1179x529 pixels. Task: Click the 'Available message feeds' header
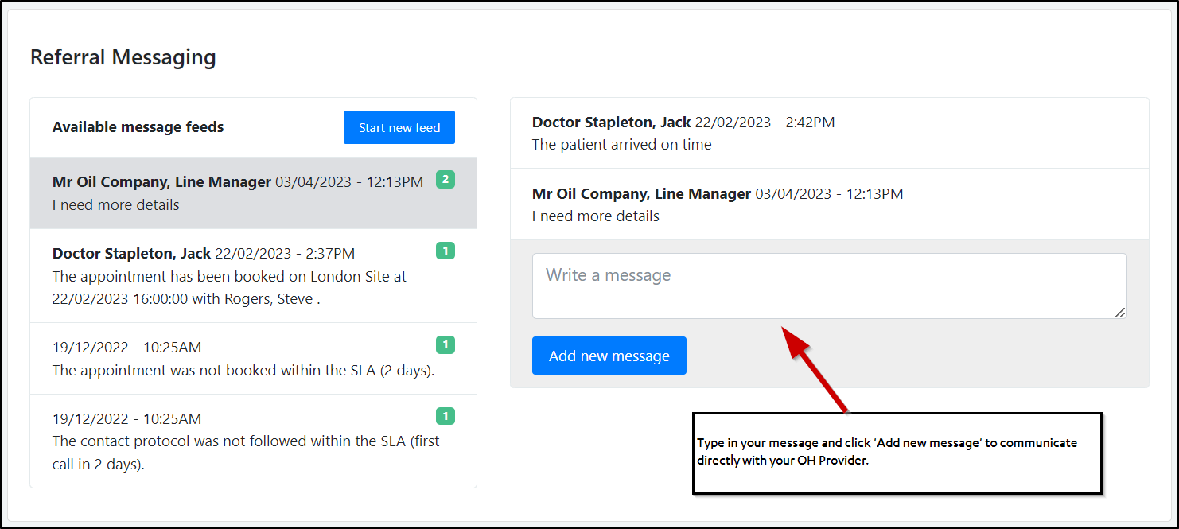[138, 127]
